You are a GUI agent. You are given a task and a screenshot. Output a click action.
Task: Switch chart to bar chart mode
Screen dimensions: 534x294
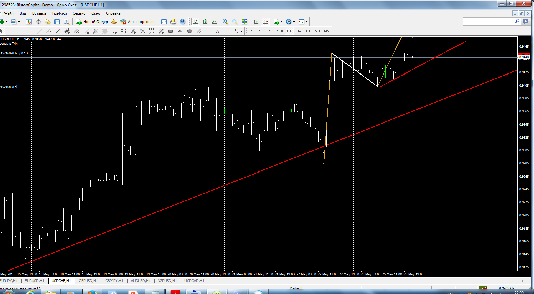196,22
